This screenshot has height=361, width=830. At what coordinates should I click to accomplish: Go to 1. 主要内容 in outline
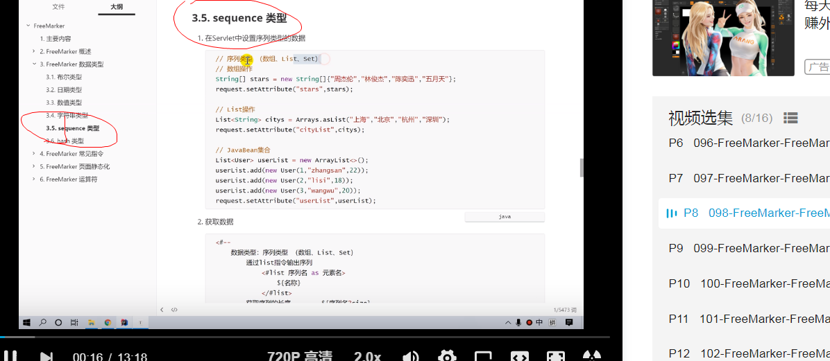tap(55, 39)
